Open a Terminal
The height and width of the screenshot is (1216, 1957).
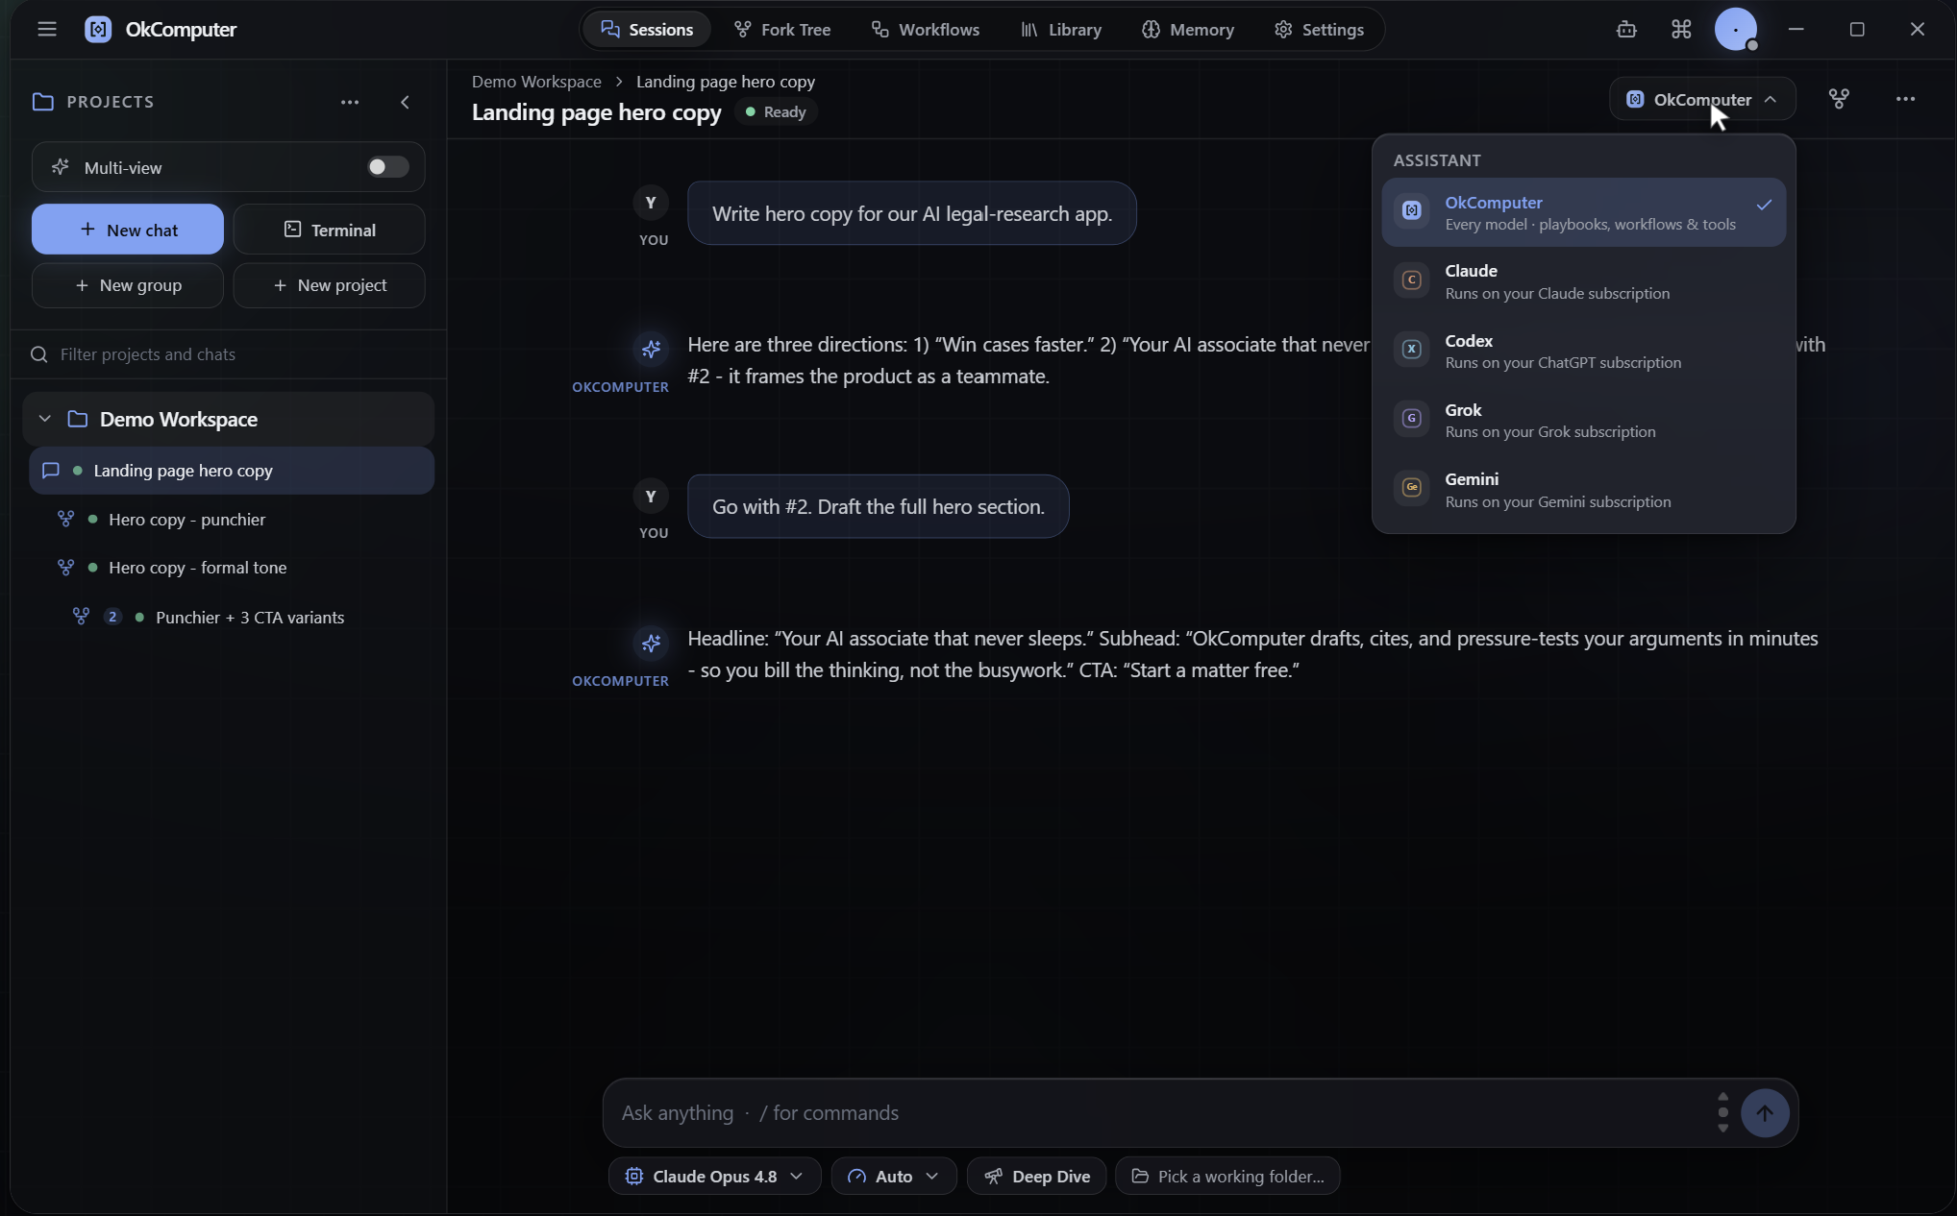(330, 230)
